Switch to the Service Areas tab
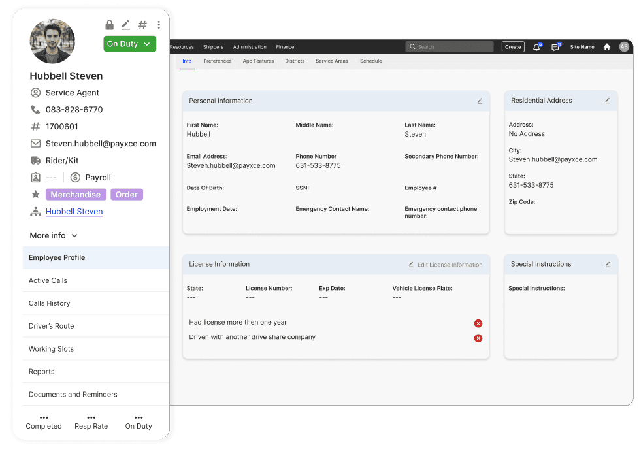This screenshot has height=458, width=639. coord(332,61)
